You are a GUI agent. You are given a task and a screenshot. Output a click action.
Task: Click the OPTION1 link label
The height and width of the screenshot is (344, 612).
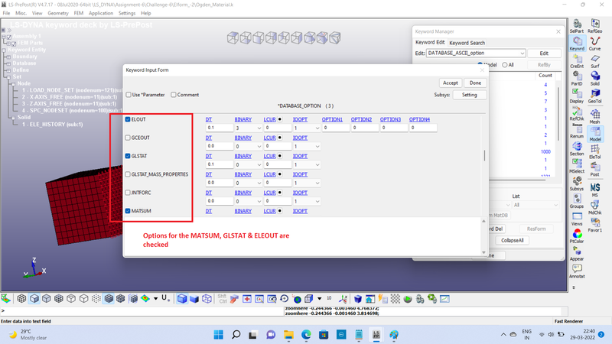pos(332,119)
